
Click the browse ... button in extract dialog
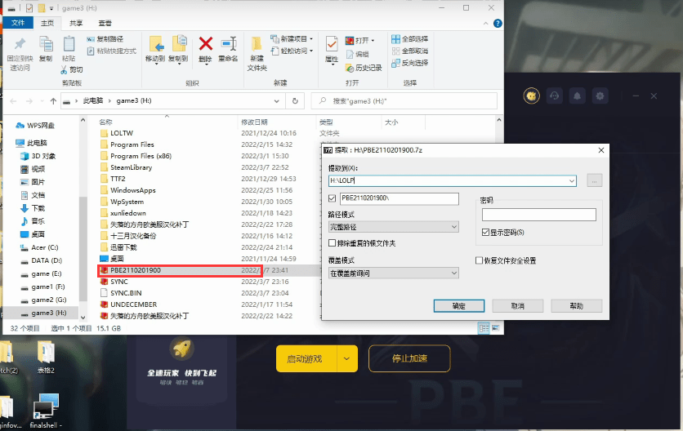click(x=595, y=180)
